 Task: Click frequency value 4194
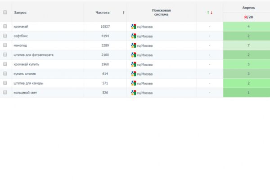click(105, 36)
